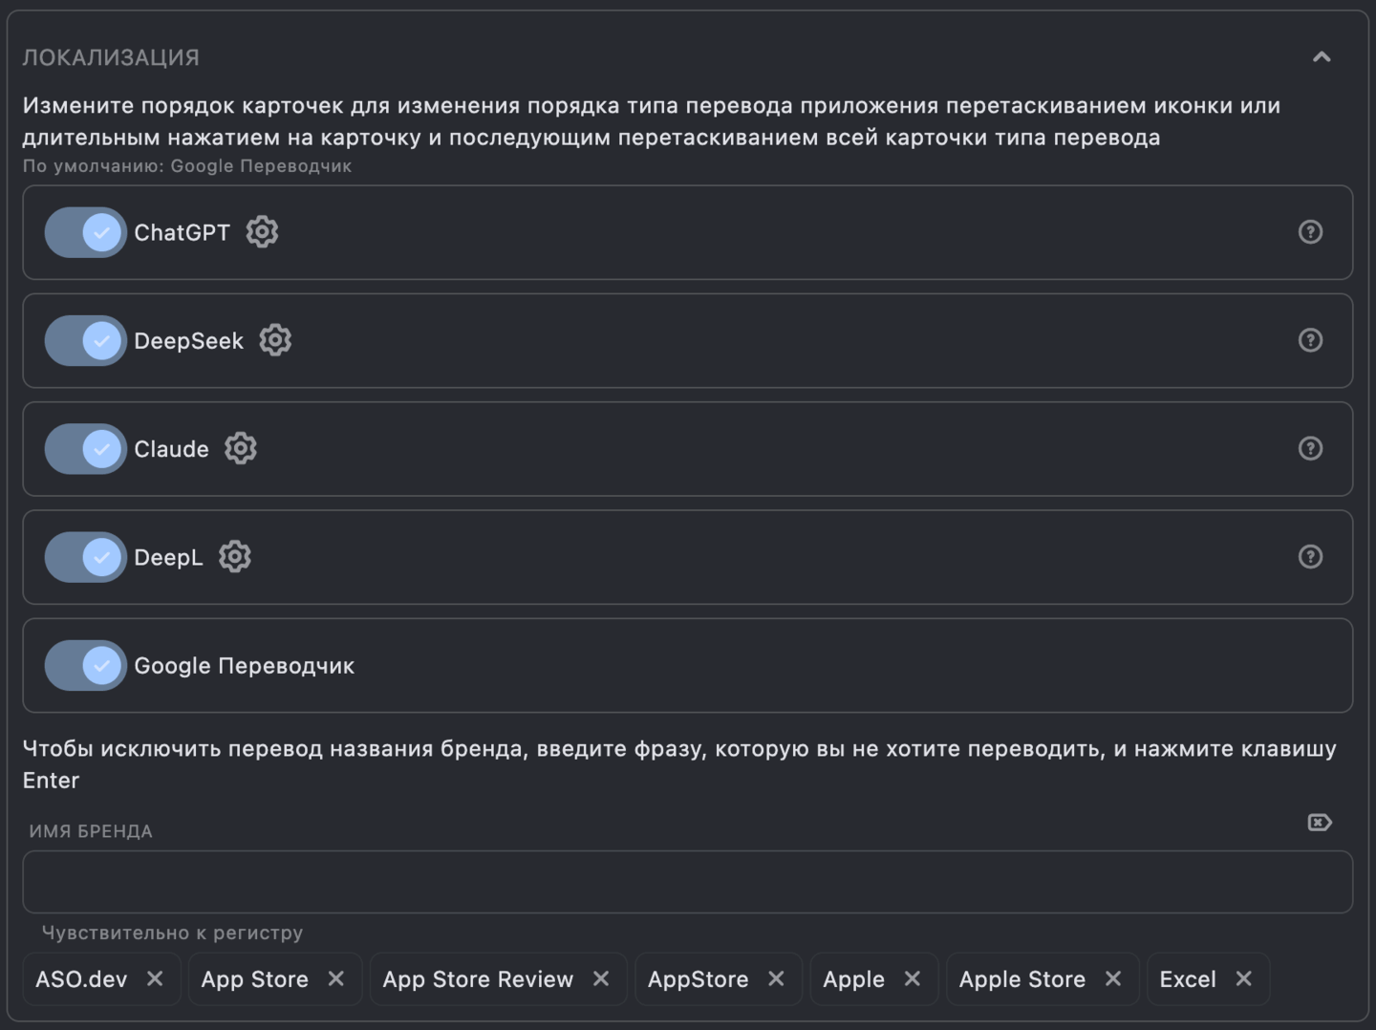
Task: Remove the App Store Review tag
Action: (602, 978)
